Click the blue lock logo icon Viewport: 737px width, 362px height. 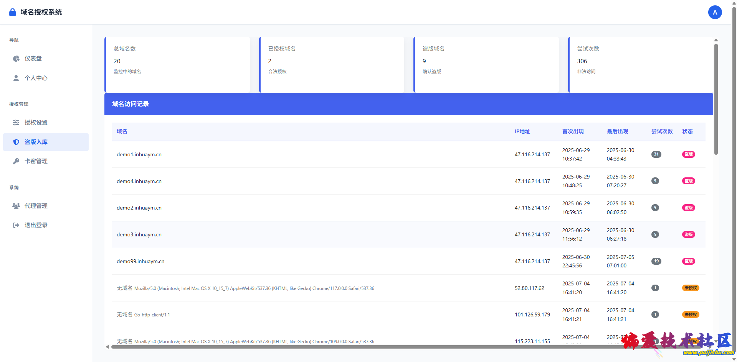(x=13, y=12)
